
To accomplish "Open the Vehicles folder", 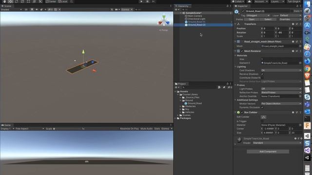I will (x=189, y=112).
